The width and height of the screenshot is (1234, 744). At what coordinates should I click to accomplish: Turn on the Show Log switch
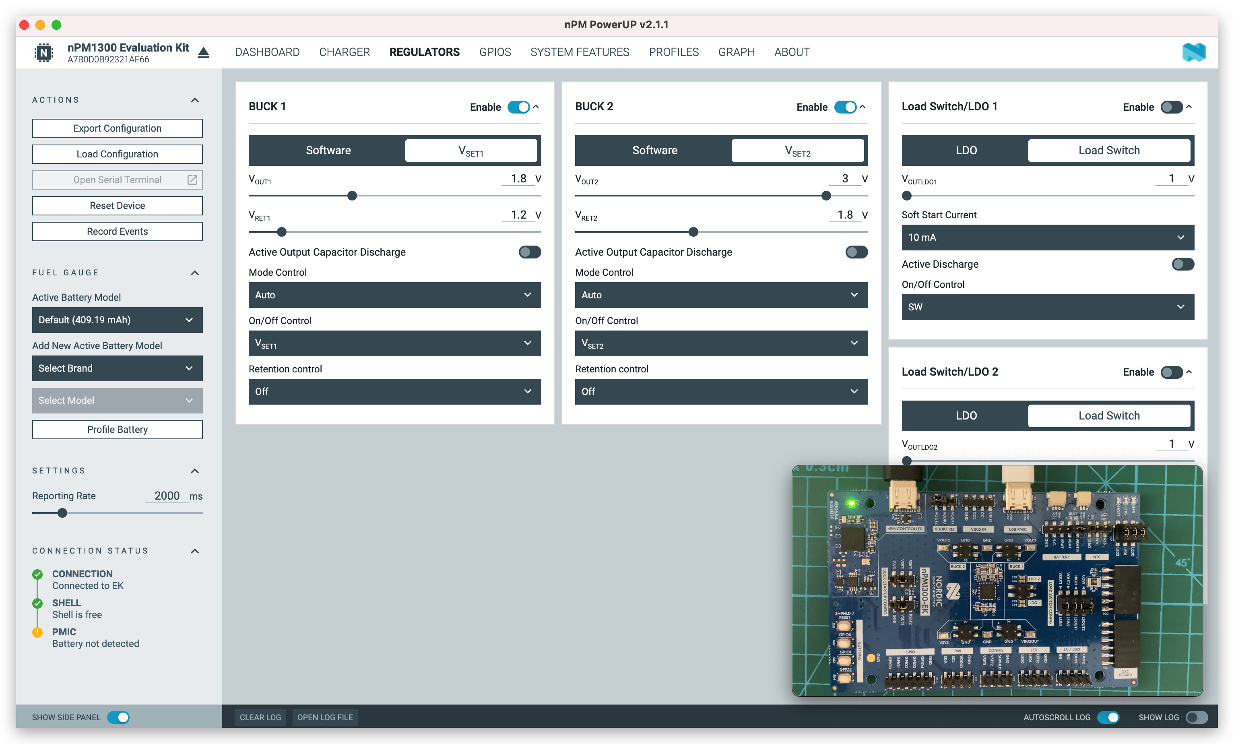[x=1197, y=717]
